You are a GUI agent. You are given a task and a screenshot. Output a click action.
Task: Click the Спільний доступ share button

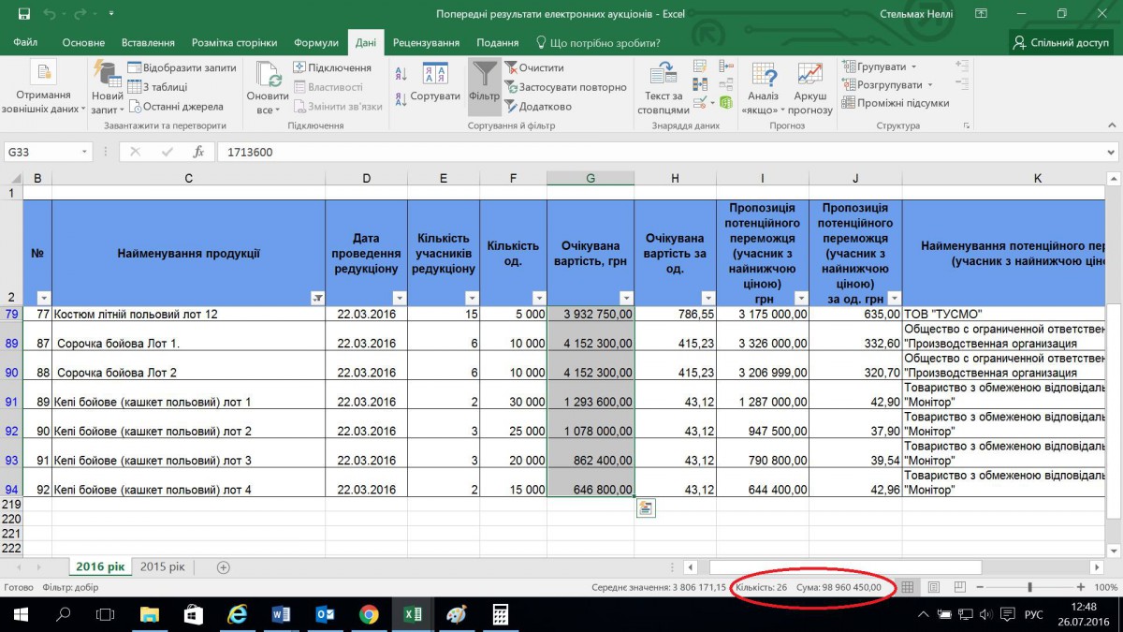(x=1061, y=43)
